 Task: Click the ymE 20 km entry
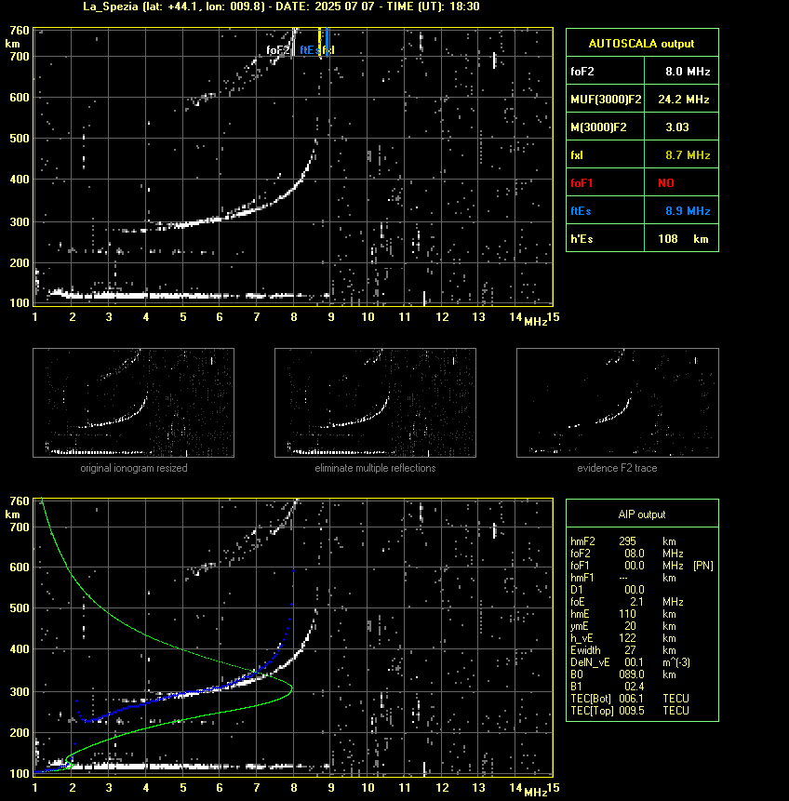point(623,626)
